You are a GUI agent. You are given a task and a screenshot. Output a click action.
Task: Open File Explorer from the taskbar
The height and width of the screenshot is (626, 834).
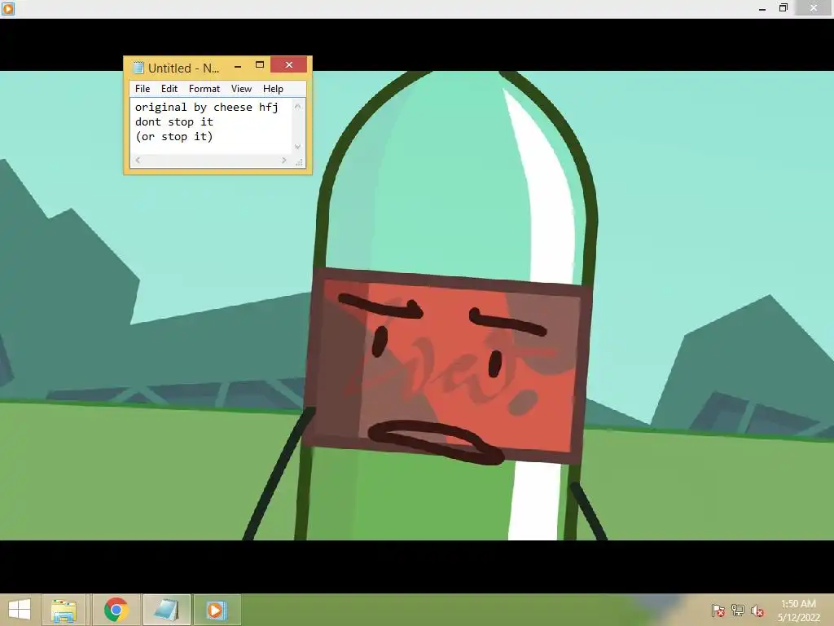point(64,610)
